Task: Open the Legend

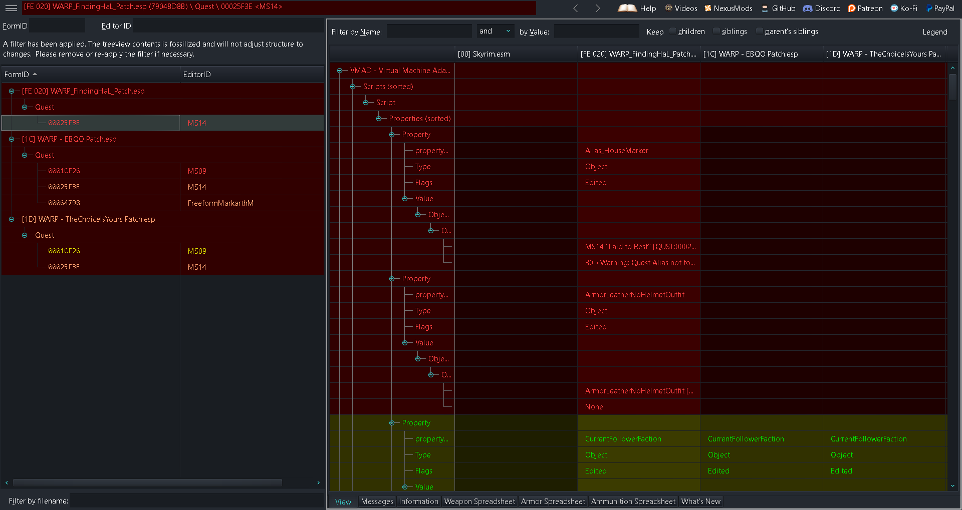Action: (x=934, y=32)
